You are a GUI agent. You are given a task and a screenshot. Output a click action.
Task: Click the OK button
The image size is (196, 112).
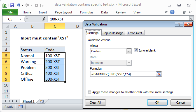point(157,102)
